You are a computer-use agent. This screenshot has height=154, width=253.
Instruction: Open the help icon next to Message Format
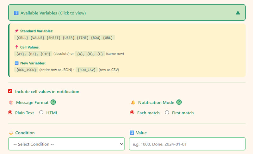(53, 102)
